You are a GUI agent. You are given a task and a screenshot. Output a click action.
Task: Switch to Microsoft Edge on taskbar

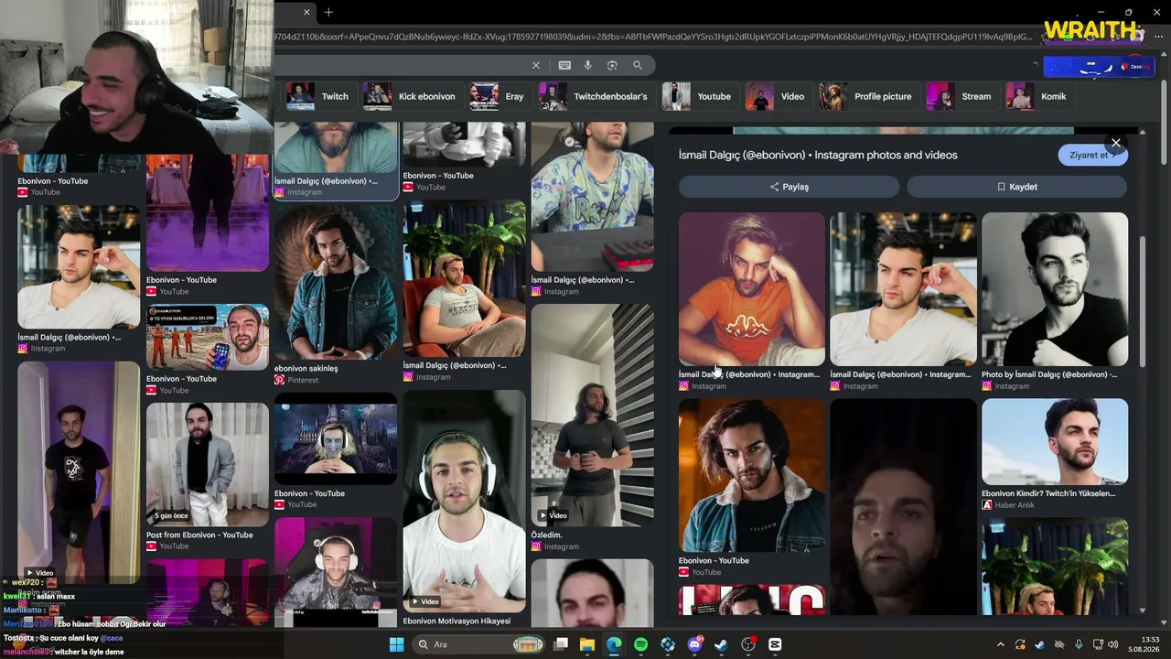point(614,644)
